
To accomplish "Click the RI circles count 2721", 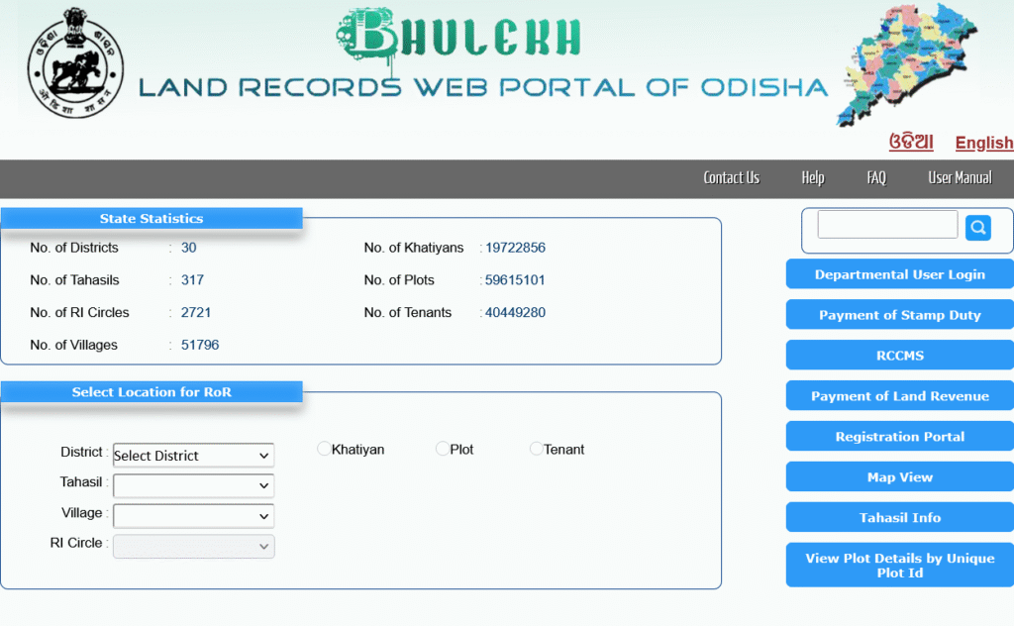I will coord(196,312).
